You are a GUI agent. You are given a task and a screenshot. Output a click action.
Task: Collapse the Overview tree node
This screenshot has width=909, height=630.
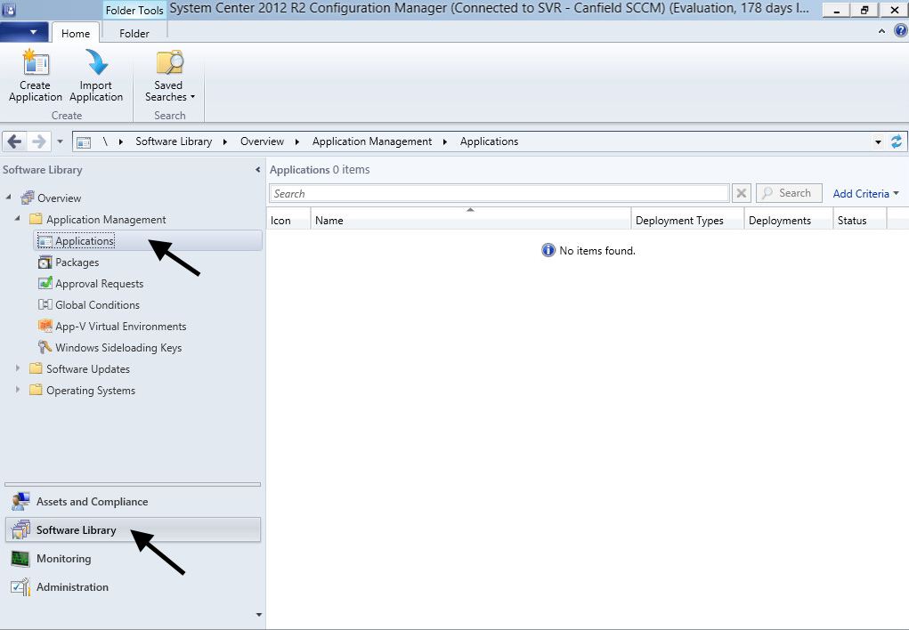(x=9, y=197)
